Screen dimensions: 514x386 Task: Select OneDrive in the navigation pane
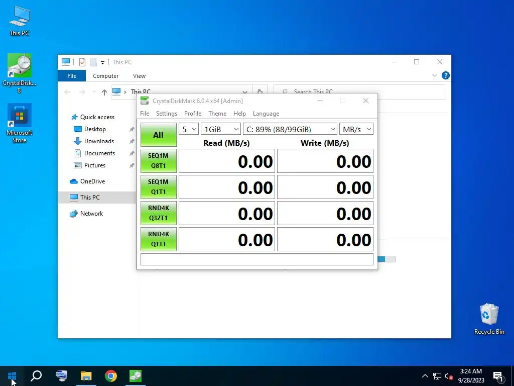(87, 181)
